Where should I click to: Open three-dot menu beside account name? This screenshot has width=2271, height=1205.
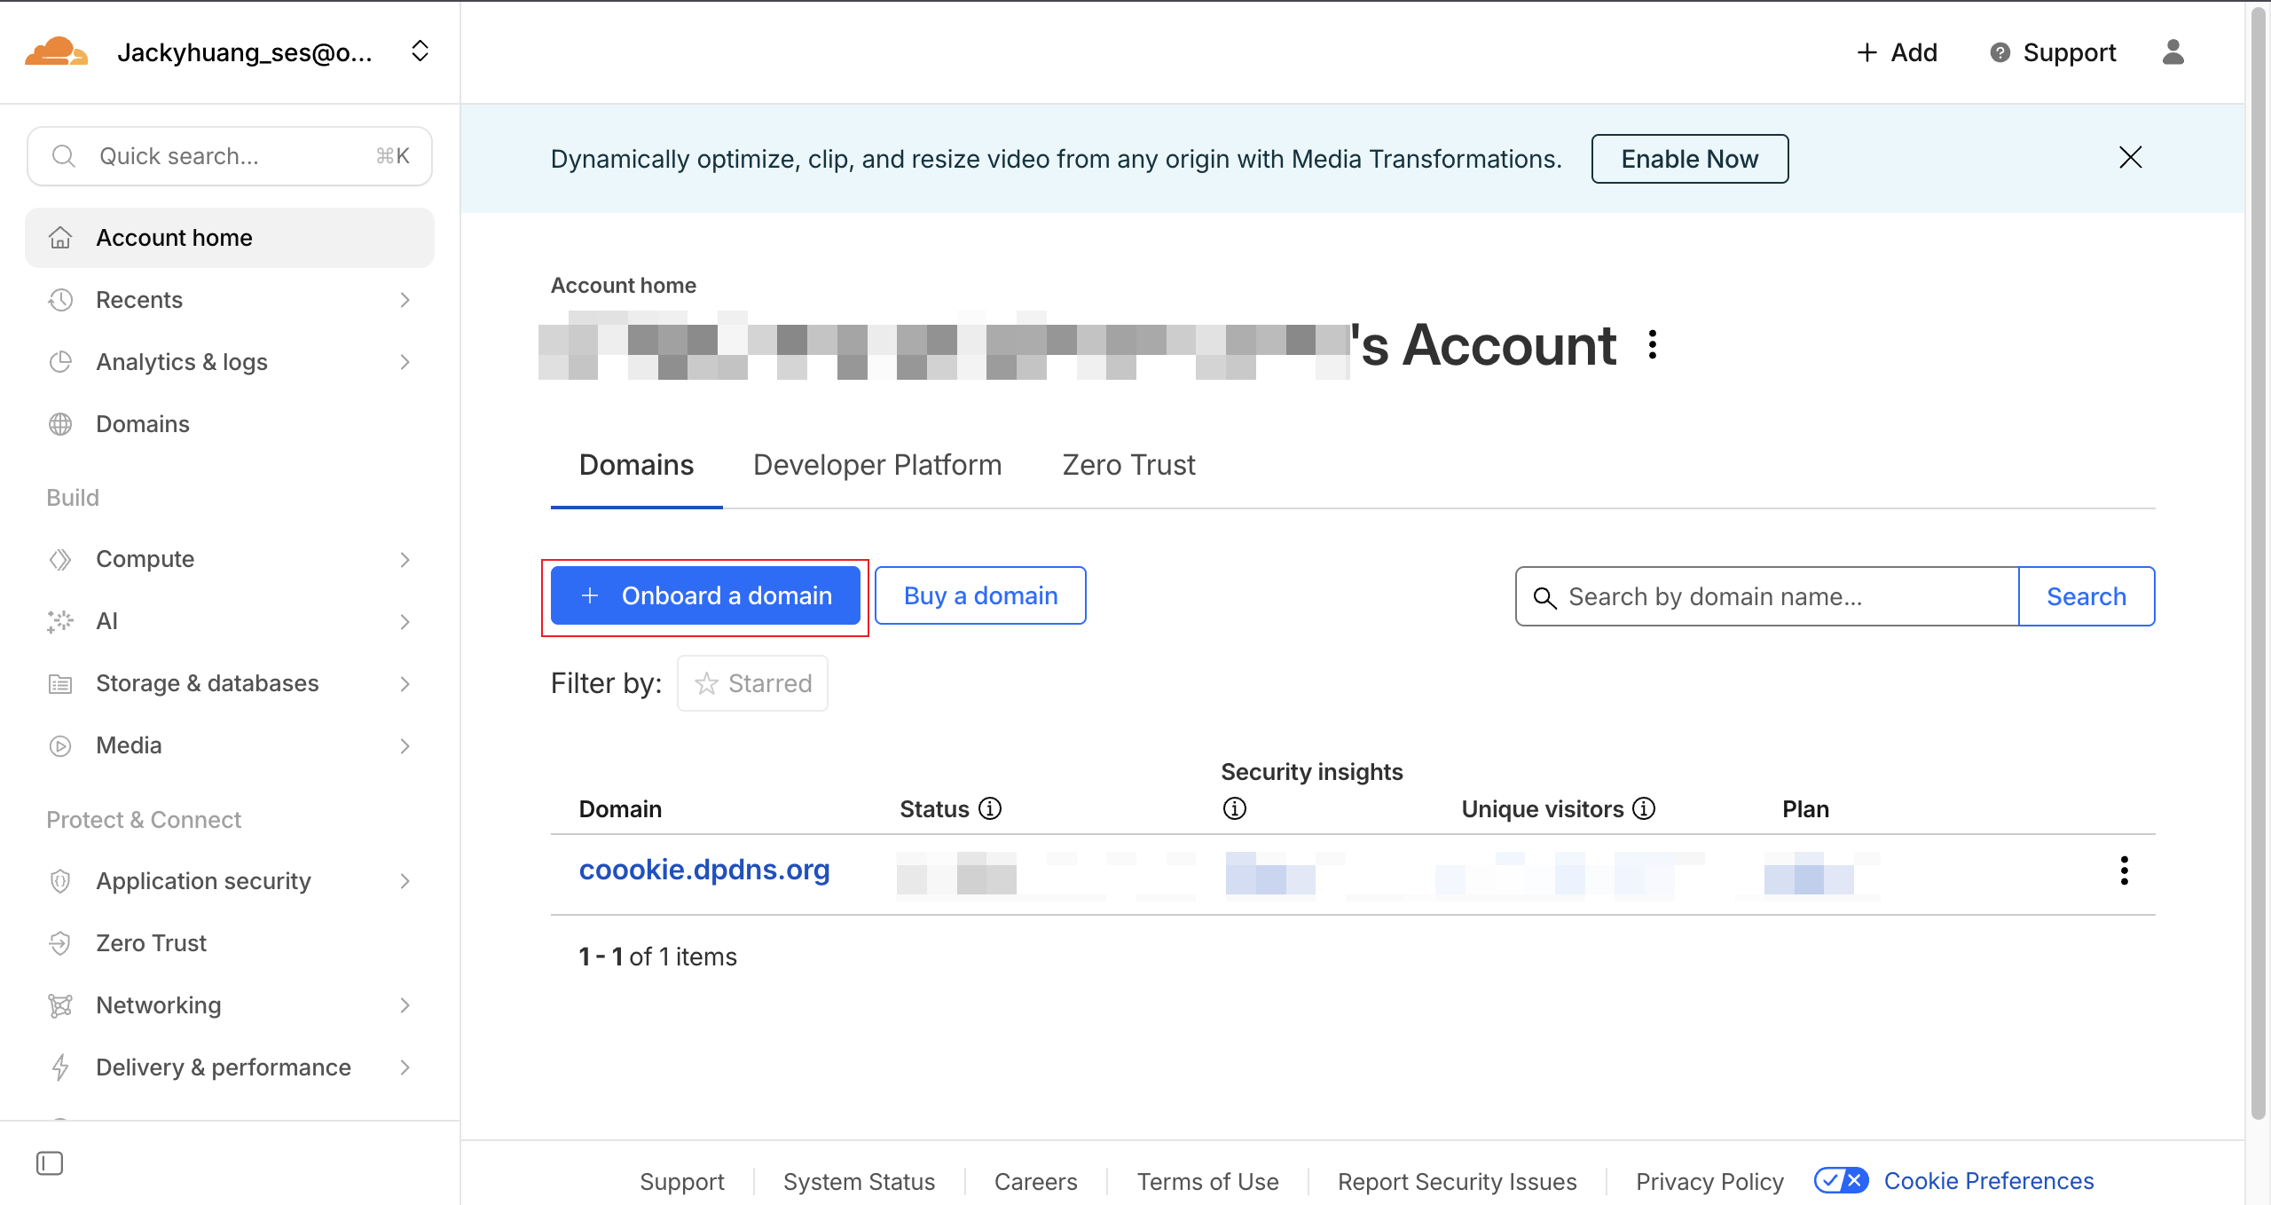tap(1652, 344)
